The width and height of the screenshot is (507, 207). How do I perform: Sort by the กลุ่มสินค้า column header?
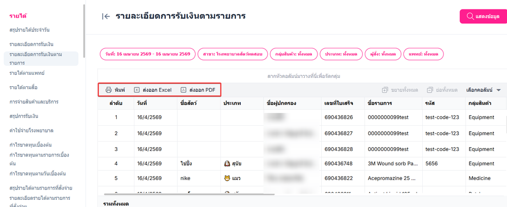tap(486, 103)
